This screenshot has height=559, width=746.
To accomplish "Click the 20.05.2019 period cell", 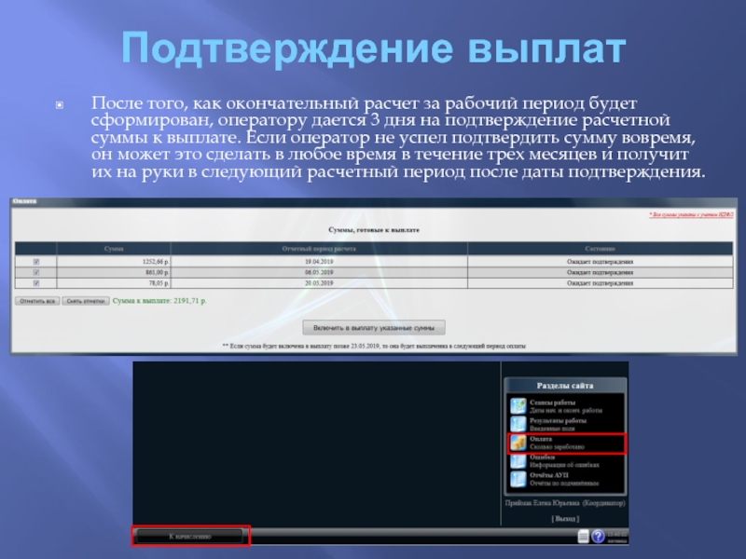I will point(319,283).
